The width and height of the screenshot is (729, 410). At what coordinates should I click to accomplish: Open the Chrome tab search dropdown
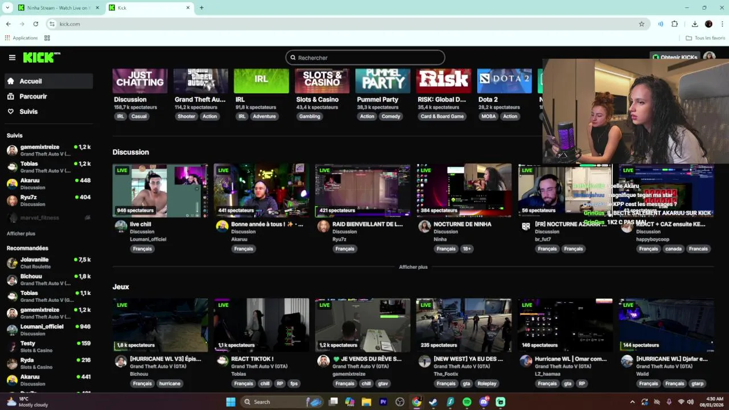7,7
